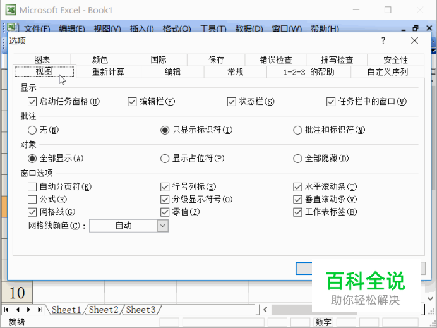
Task: Switch to 错误检查 tab
Action: [x=275, y=59]
